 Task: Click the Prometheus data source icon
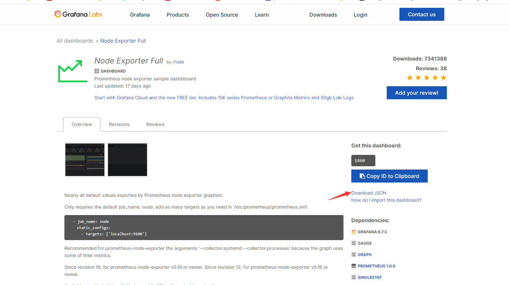[x=354, y=266]
